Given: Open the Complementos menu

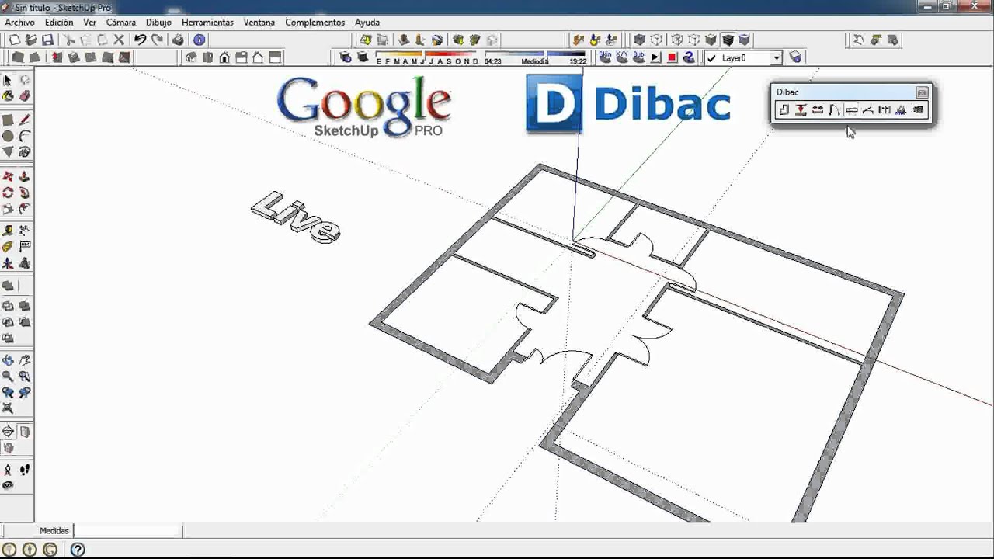Looking at the screenshot, I should (315, 23).
